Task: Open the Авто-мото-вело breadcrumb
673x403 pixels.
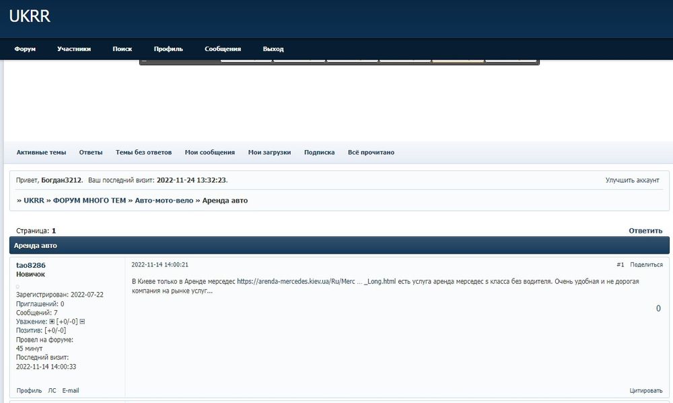Action: tap(164, 200)
